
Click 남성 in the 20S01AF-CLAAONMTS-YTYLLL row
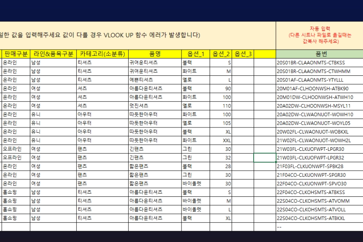click(x=53, y=80)
